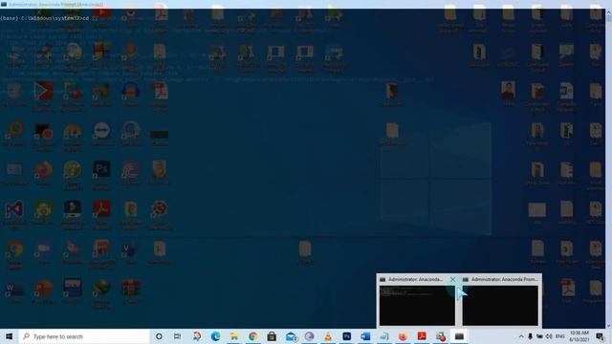
Task: Show hidden system tray icons
Action: pos(520,336)
